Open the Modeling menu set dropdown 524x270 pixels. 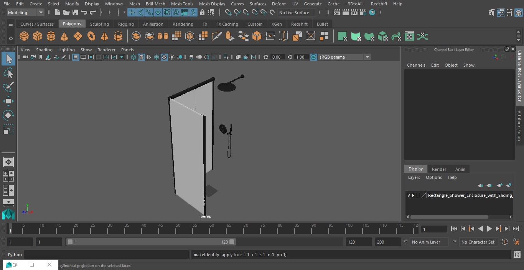pyautogui.click(x=26, y=13)
